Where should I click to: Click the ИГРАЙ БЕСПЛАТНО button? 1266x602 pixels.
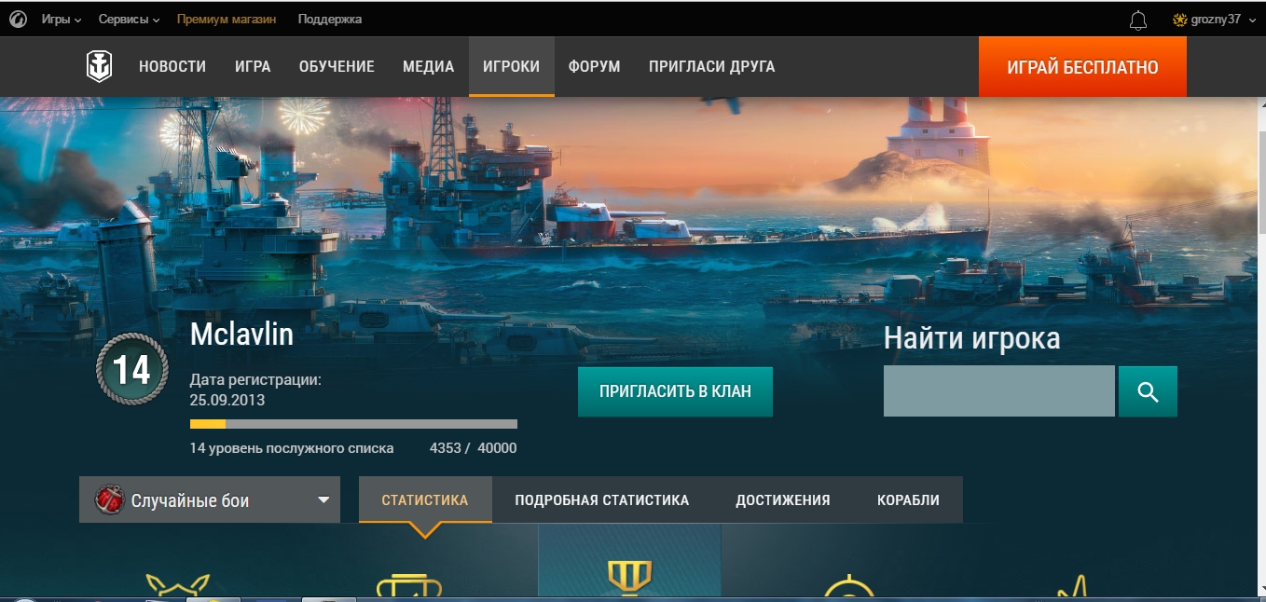click(x=1082, y=67)
